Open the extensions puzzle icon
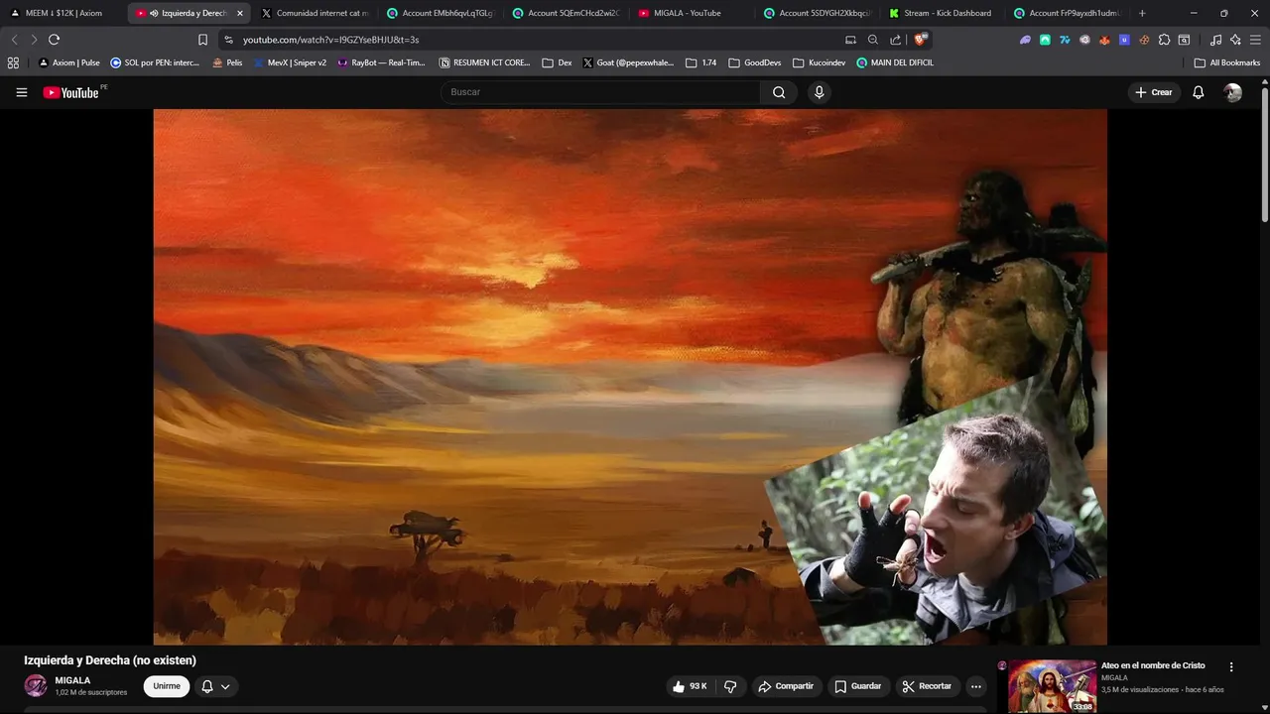This screenshot has width=1270, height=714. 1165,40
